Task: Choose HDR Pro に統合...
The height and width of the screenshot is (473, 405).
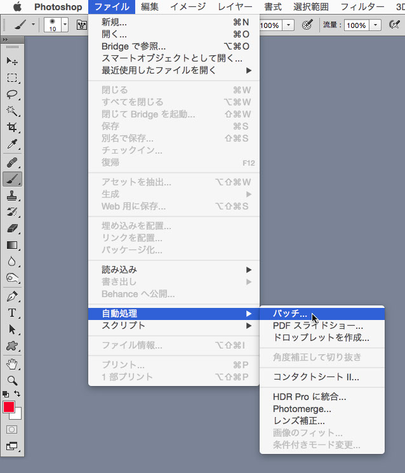Action: [x=322, y=397]
